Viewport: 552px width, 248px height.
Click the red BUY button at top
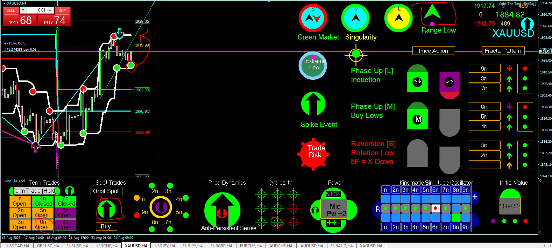point(62,10)
